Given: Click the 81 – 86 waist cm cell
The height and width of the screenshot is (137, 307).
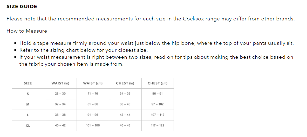Looking at the screenshot, I should click(93, 104).
